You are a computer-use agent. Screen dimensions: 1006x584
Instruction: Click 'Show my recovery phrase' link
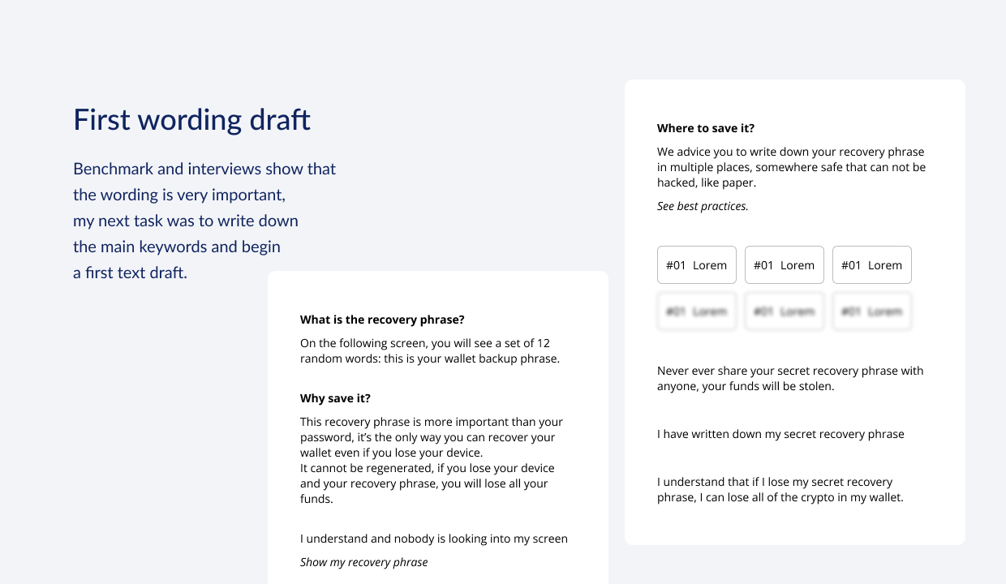pos(363,562)
